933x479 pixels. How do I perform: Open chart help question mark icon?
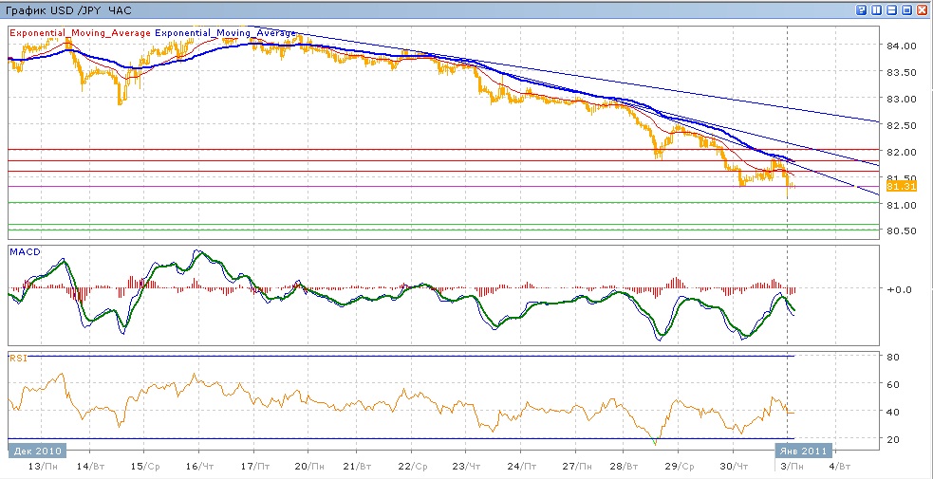(x=861, y=9)
